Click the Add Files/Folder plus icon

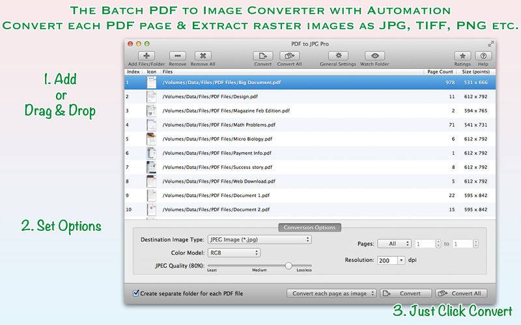[x=146, y=56]
